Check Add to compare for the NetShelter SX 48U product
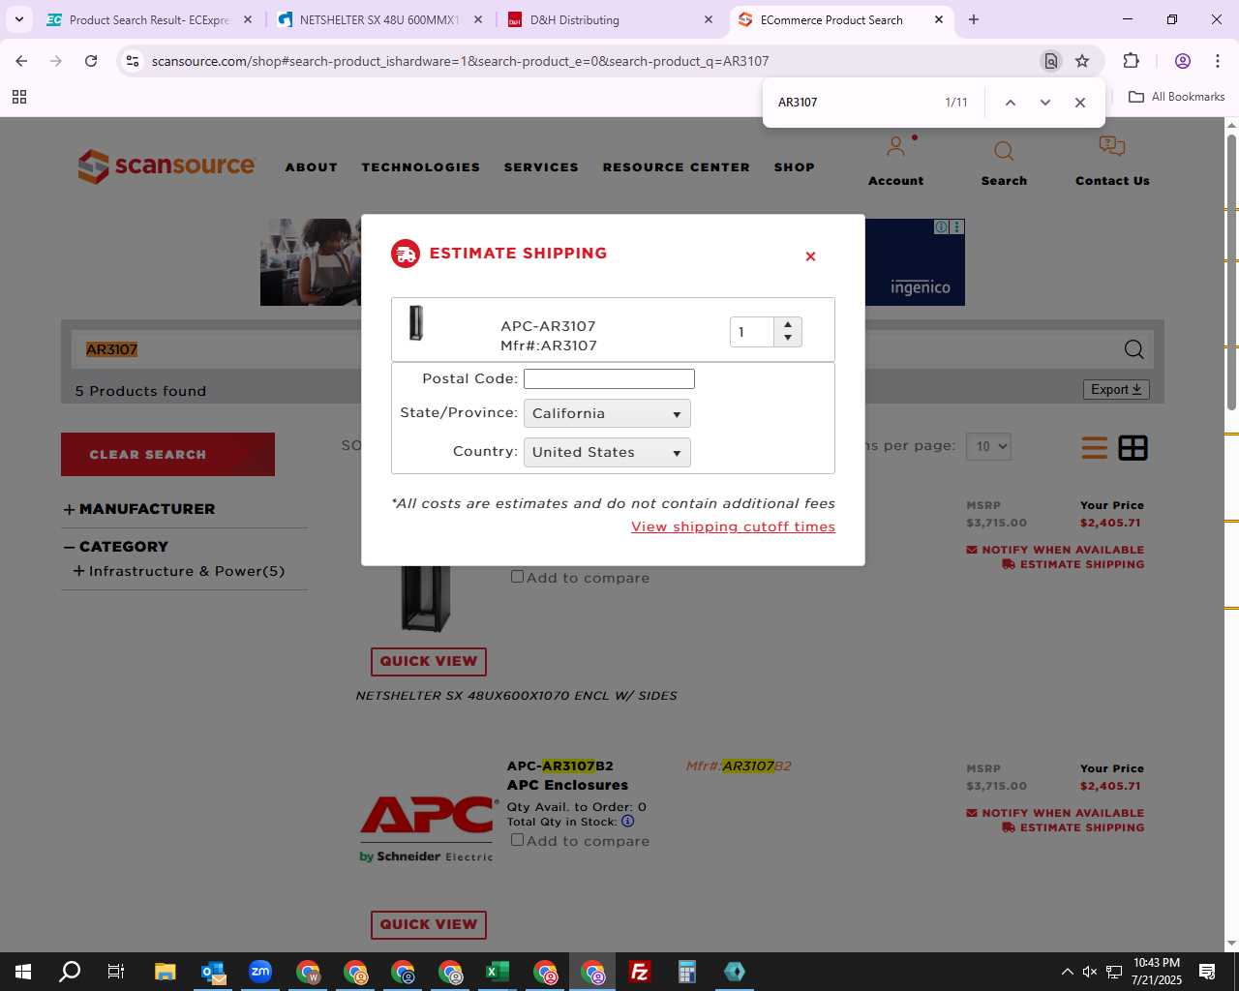The height and width of the screenshot is (991, 1239). pos(517,577)
